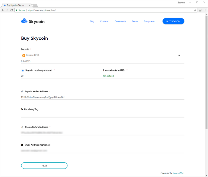Click the USD amount field showing 257.605238
Viewport: 208px width, 177px height.
[x=143, y=76]
